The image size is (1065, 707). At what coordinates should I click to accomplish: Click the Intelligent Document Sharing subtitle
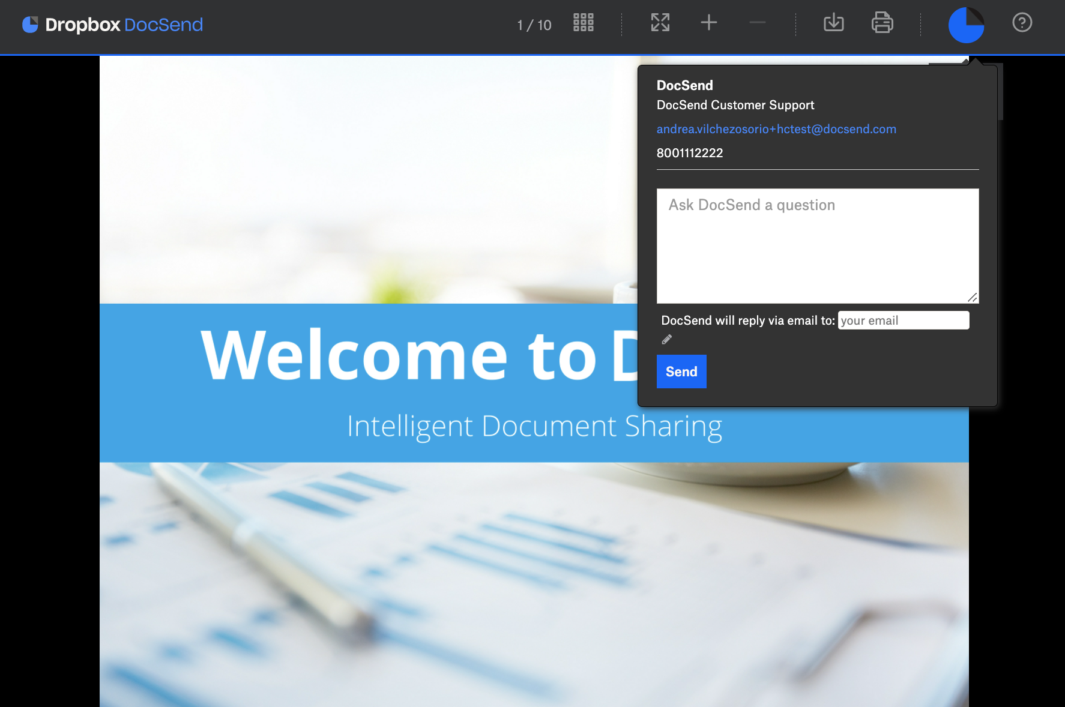(534, 427)
